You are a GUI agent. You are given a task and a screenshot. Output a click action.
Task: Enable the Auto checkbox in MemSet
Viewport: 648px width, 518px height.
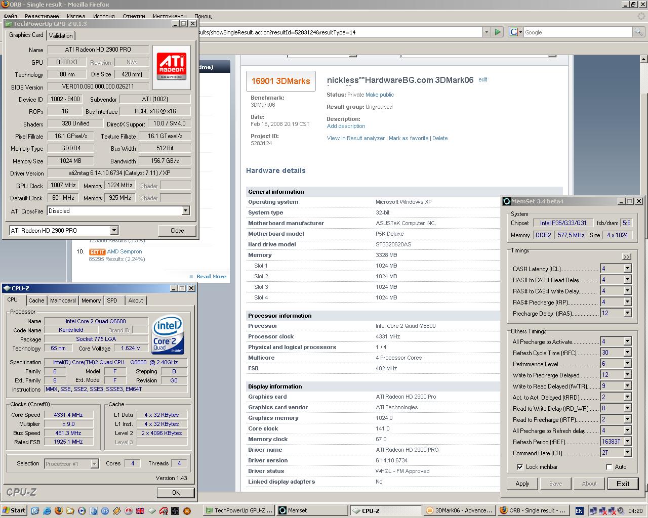pyautogui.click(x=609, y=467)
